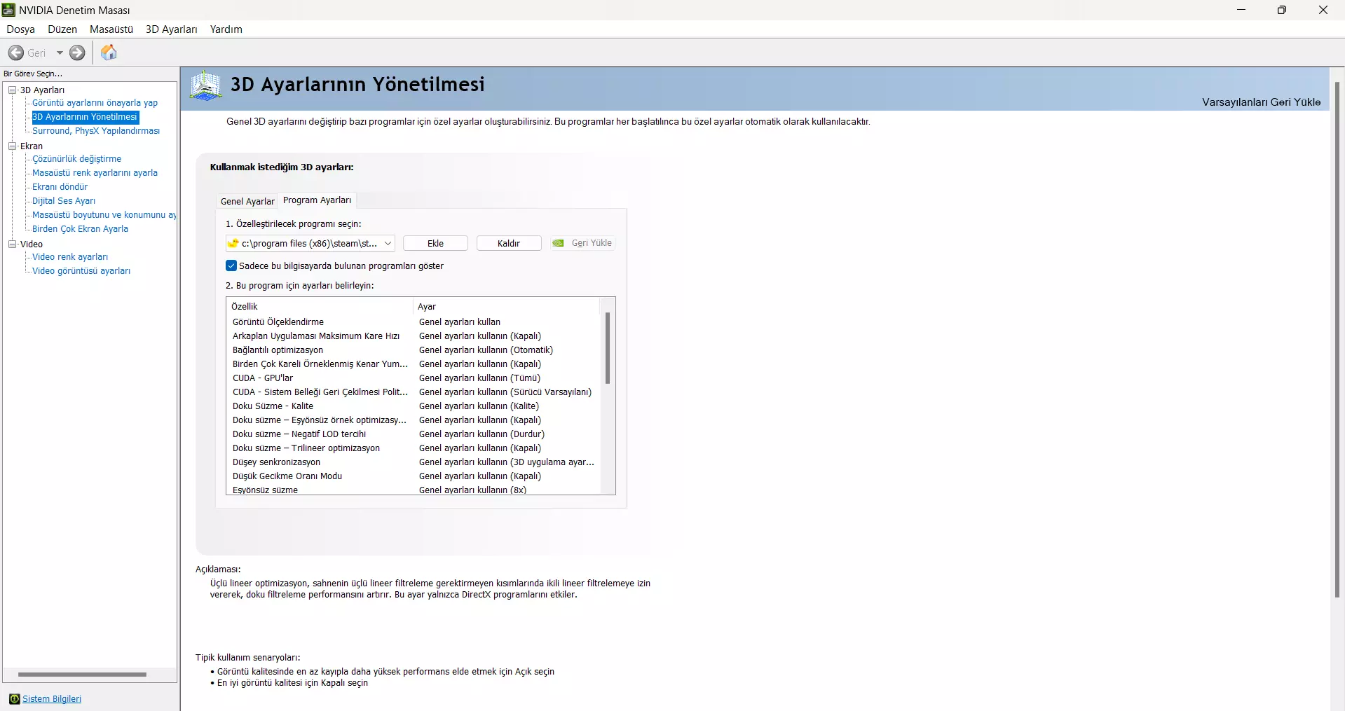Switch to the Genel Ayarlar tab
This screenshot has height=711, width=1345.
pyautogui.click(x=247, y=201)
